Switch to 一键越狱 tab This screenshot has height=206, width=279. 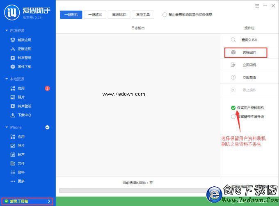95,15
